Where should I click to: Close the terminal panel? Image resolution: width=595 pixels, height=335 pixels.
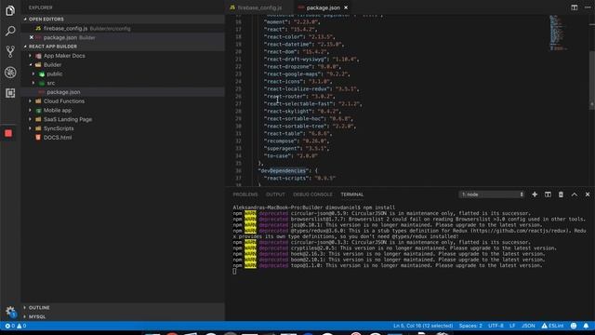(588, 194)
